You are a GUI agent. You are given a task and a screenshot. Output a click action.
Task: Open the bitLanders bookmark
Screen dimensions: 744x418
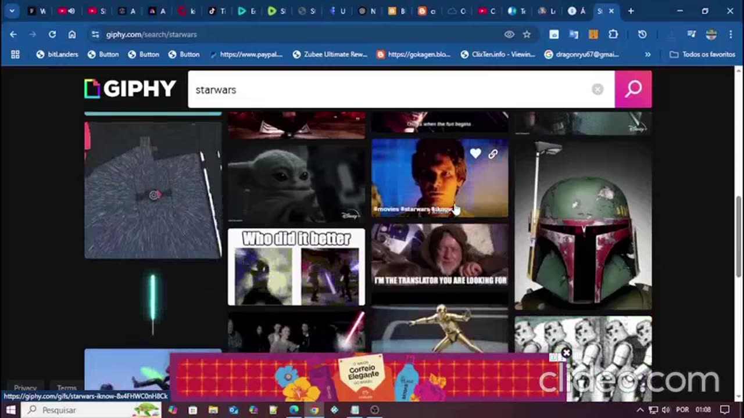click(57, 55)
